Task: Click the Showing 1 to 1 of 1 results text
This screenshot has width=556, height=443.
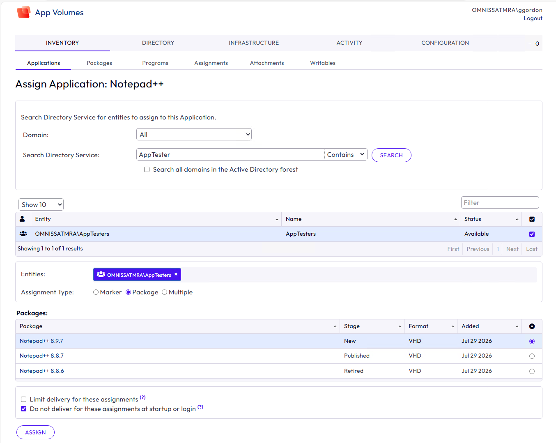Action: coord(50,248)
